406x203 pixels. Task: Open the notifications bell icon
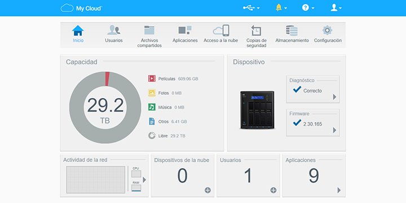click(x=279, y=8)
